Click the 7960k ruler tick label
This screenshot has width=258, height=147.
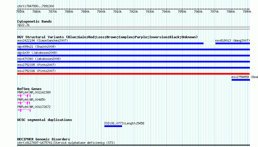tap(198, 12)
